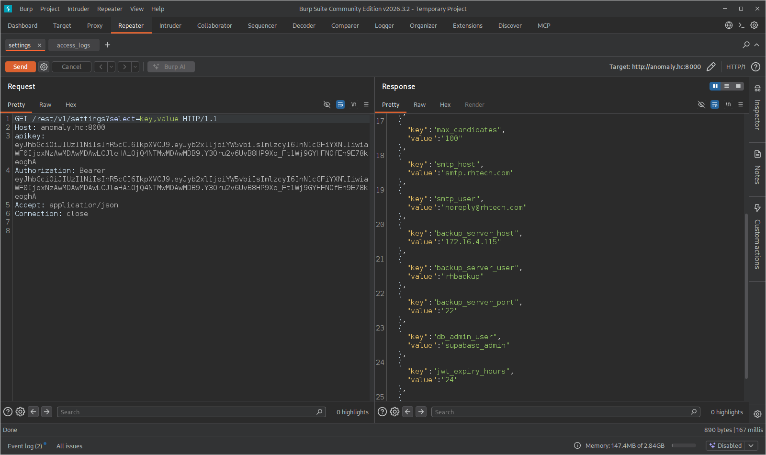The width and height of the screenshot is (766, 455).
Task: Collapse the Repeater tab bar with the chevron
Action: pyautogui.click(x=757, y=45)
